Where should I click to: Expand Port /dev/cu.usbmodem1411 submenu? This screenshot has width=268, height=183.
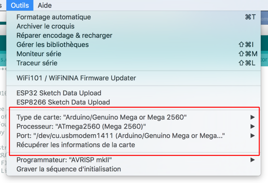(x=134, y=136)
